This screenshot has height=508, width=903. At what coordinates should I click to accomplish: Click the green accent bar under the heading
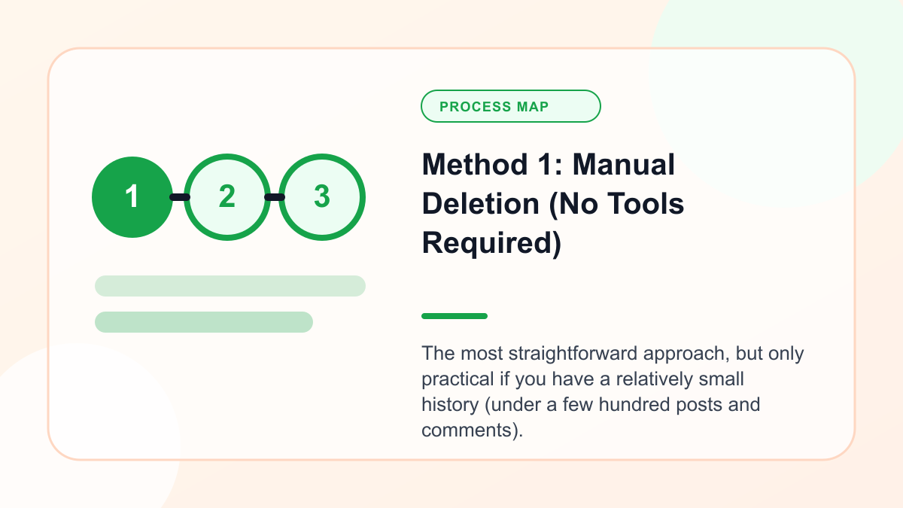tap(455, 316)
